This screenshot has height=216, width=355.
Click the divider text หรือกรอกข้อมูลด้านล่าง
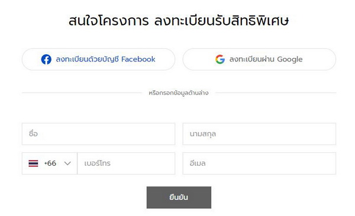[179, 93]
